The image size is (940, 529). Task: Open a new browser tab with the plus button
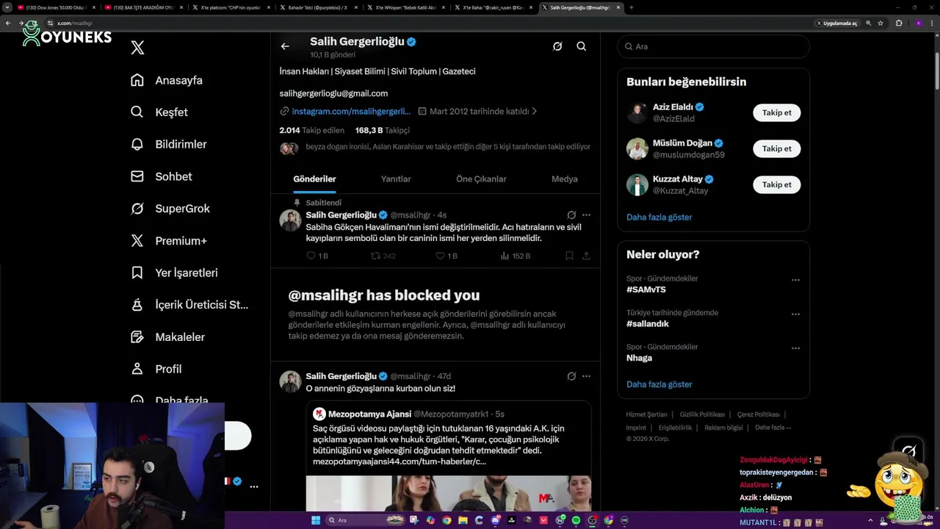pyautogui.click(x=631, y=7)
